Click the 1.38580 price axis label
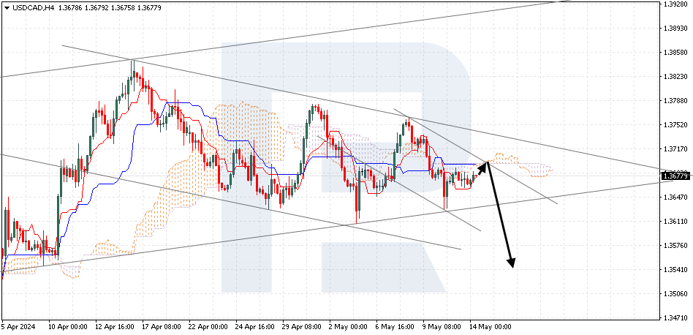 pos(675,52)
